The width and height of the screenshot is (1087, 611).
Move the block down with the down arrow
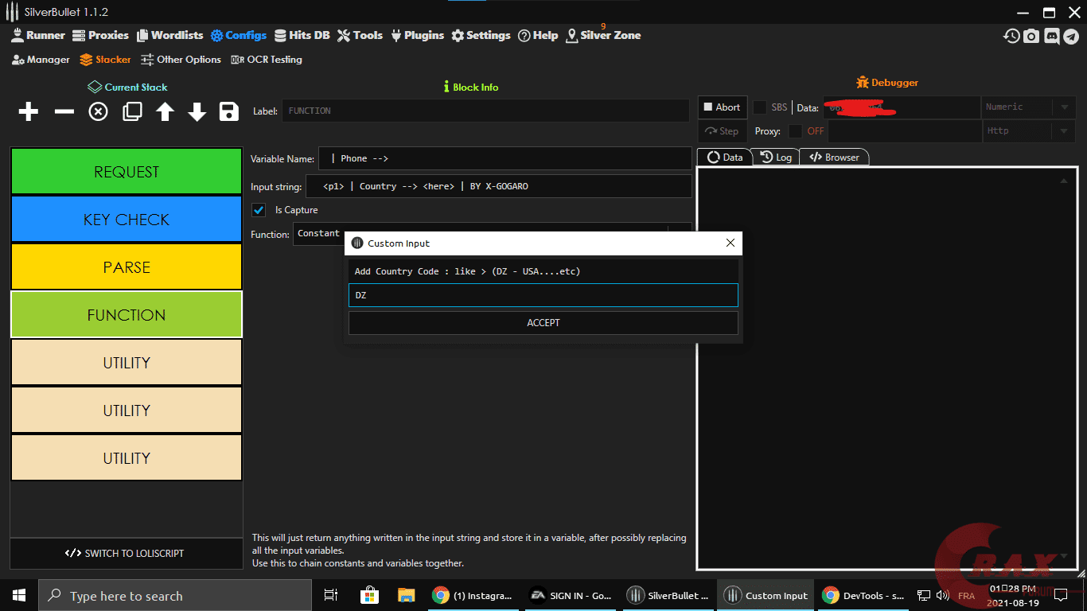[x=197, y=112]
